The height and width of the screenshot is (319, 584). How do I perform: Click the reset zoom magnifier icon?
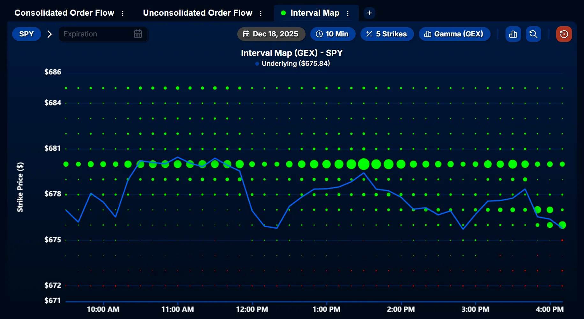pyautogui.click(x=533, y=34)
